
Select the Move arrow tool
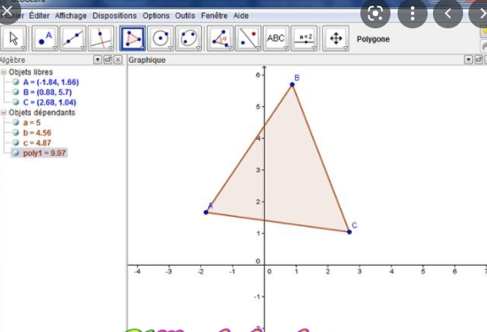(13, 38)
